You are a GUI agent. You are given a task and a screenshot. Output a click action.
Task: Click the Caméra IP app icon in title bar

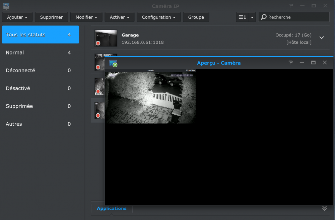(6, 6)
